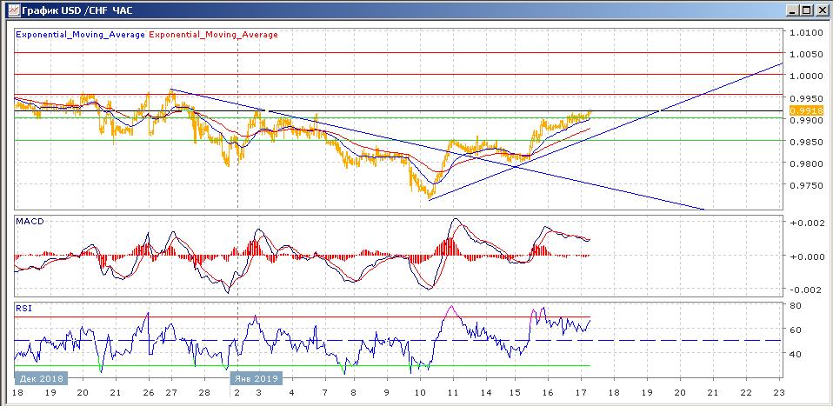Click the График USD/CHF ЧАС title text
Viewport: 833px width, 413px height.
tap(77, 10)
